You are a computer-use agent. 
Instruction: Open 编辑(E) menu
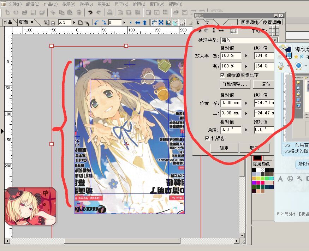[x=32, y=4]
